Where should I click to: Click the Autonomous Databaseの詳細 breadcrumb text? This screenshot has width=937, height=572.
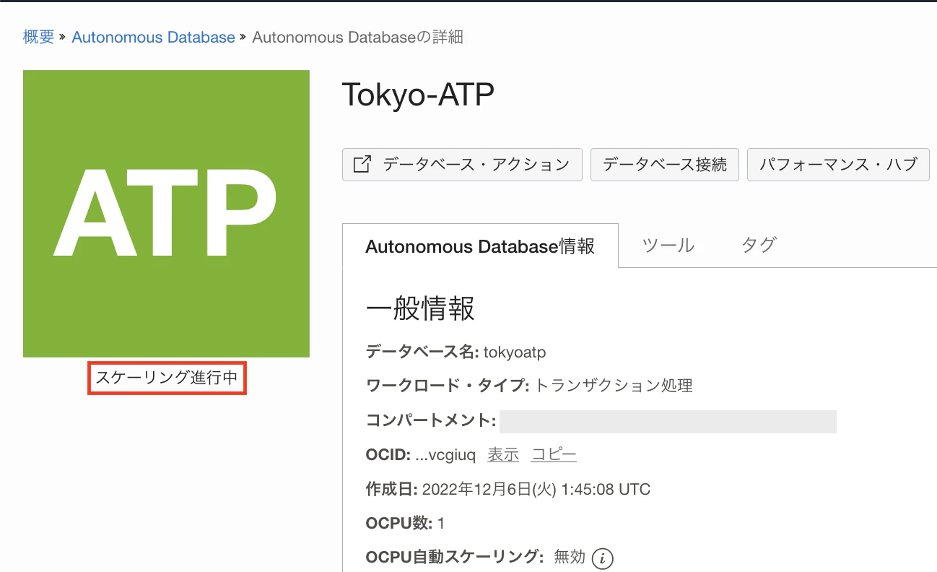pyautogui.click(x=357, y=37)
